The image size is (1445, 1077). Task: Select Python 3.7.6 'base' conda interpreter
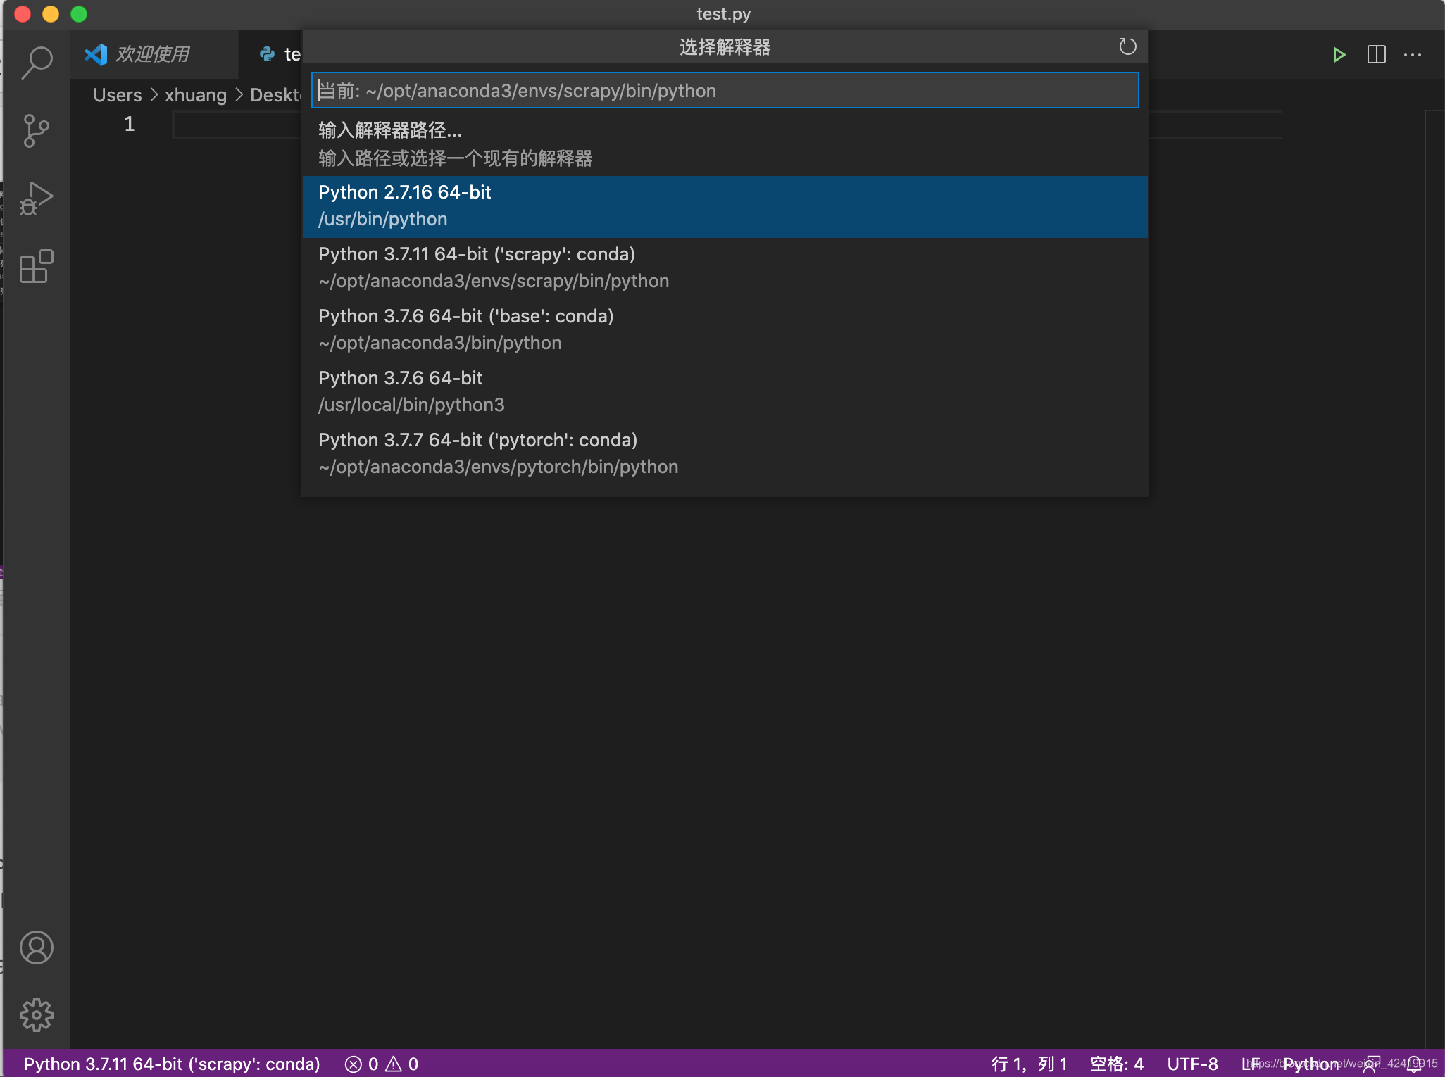click(725, 330)
